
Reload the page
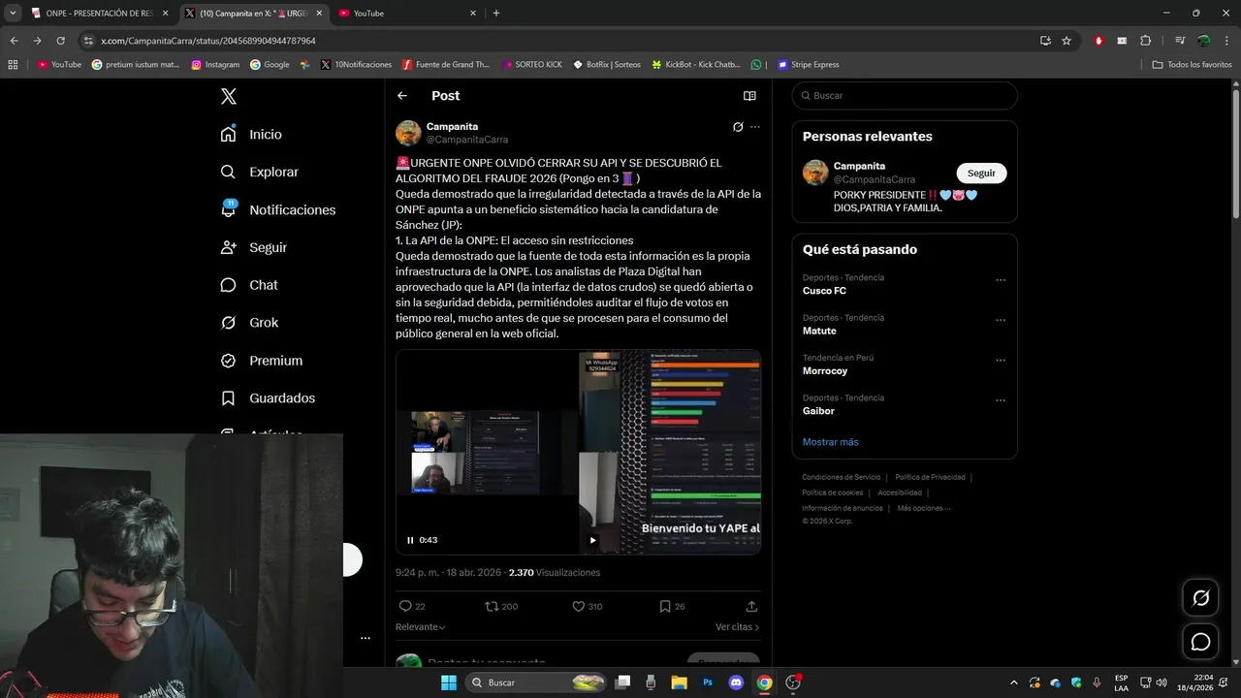click(60, 41)
